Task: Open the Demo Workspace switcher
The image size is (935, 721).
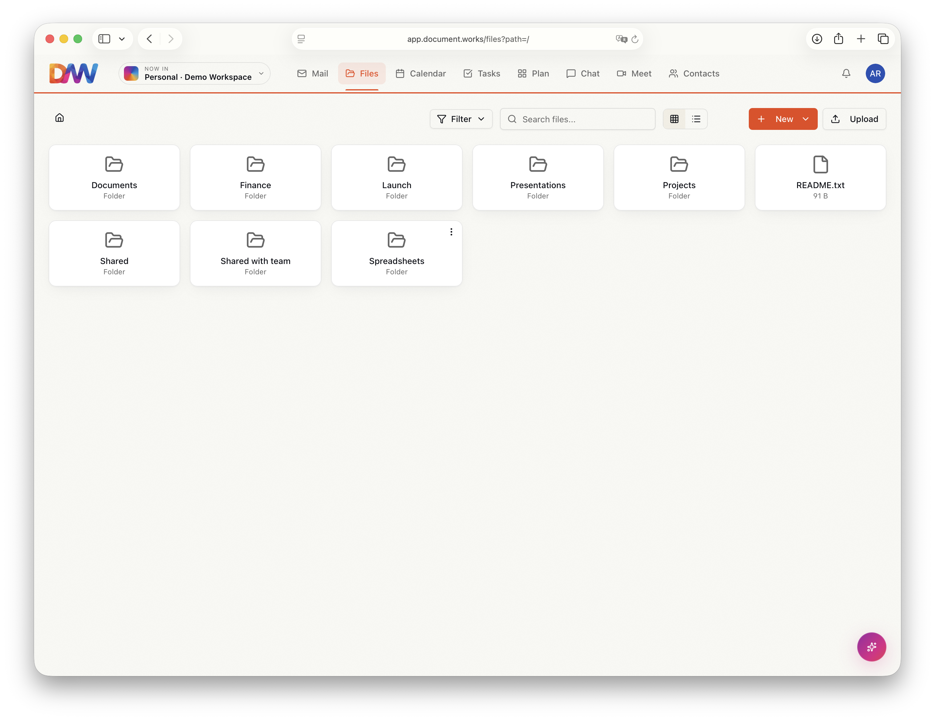Action: (x=195, y=73)
